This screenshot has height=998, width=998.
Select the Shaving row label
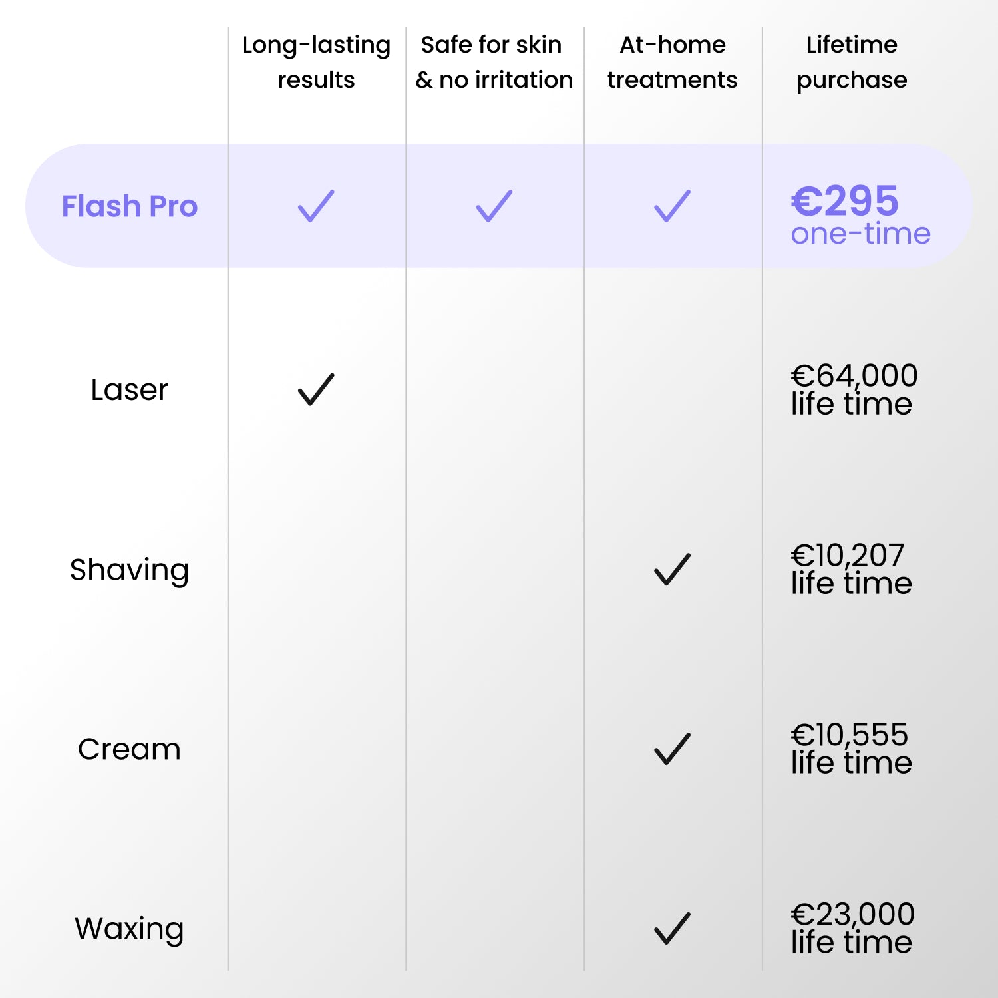[130, 570]
